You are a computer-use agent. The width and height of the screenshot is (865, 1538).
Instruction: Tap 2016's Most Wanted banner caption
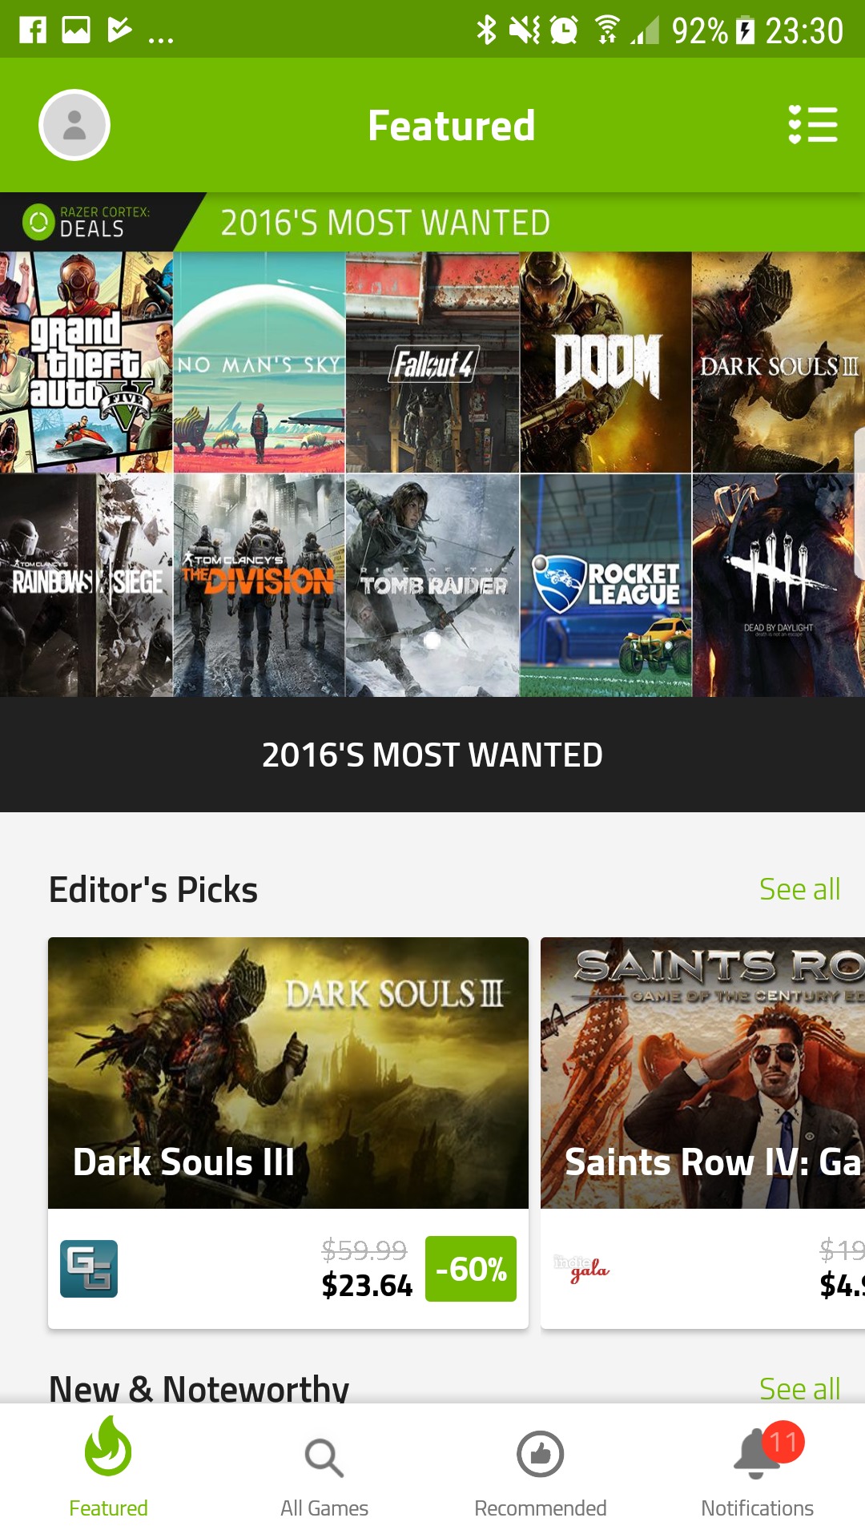432,755
